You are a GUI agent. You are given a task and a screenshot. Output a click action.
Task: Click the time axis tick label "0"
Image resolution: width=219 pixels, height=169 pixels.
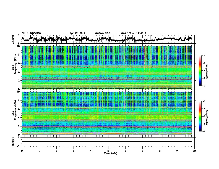click(x=22, y=151)
